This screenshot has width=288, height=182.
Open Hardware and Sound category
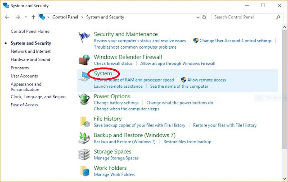tap(31, 59)
